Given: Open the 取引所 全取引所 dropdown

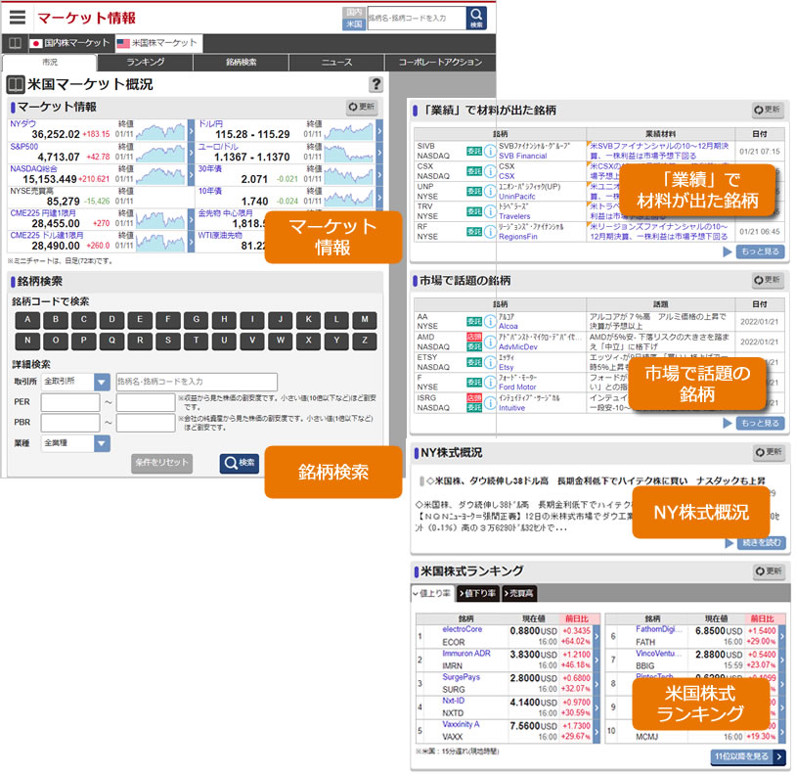Looking at the screenshot, I should pyautogui.click(x=102, y=382).
